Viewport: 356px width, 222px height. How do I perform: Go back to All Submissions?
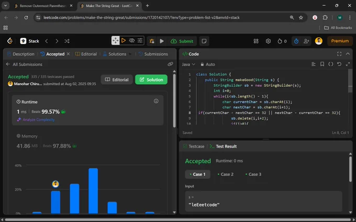pyautogui.click(x=24, y=64)
